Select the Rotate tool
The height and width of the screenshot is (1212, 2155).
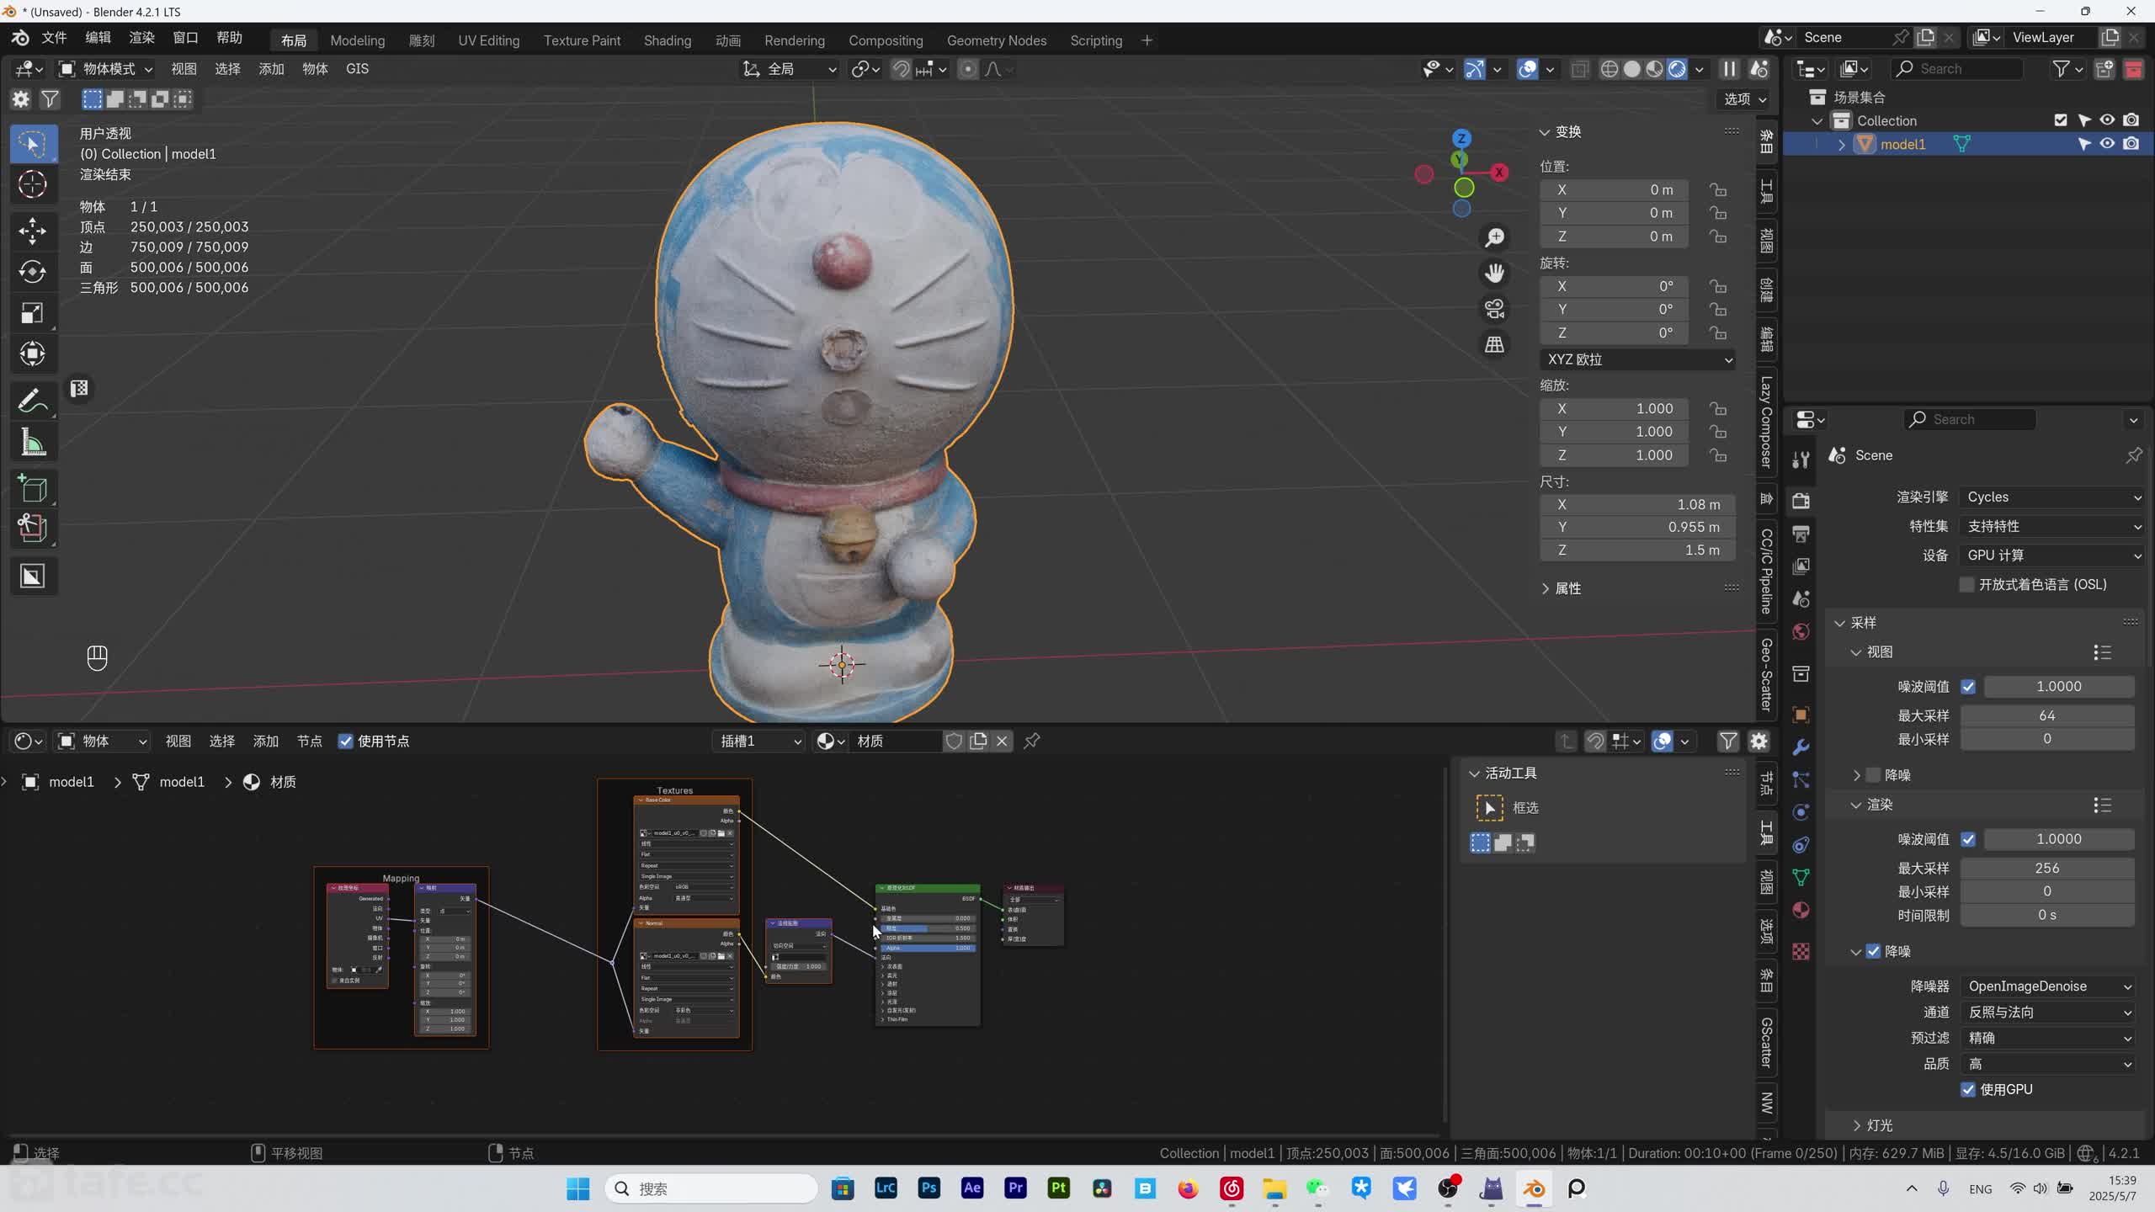33,271
